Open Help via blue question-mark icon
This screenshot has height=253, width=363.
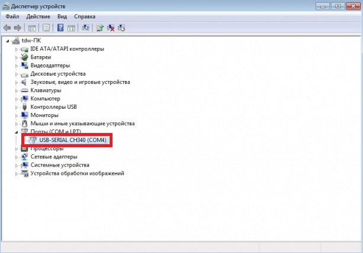click(x=60, y=28)
